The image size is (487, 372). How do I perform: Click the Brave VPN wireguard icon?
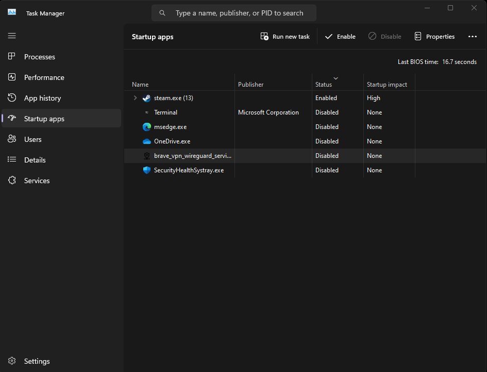146,156
